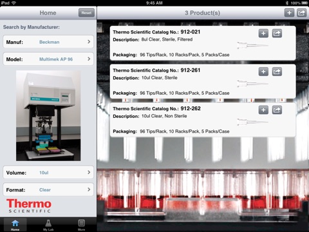This screenshot has height=232, width=309.
Task: Open the Home tab at the bottom
Action: click(15, 225)
